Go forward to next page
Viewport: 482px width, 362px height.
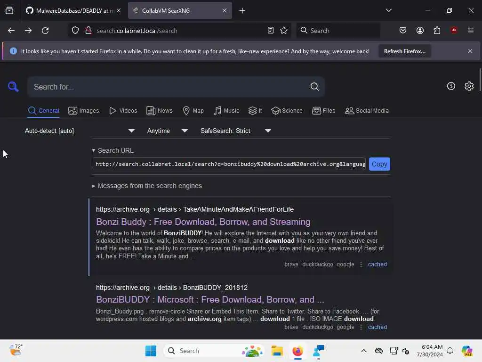click(28, 31)
